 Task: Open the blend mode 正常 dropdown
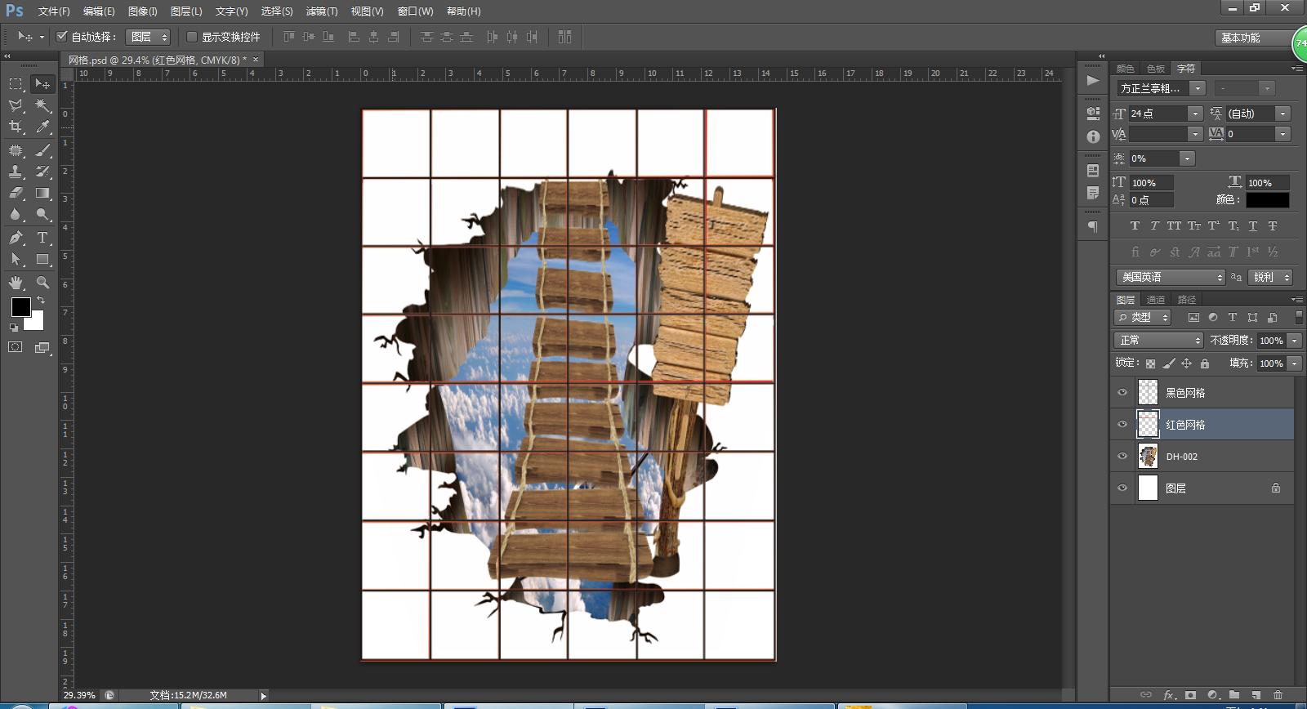[1158, 341]
